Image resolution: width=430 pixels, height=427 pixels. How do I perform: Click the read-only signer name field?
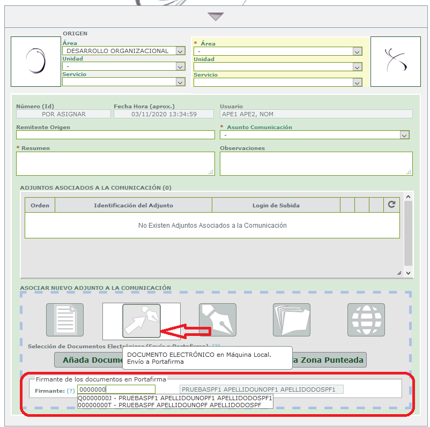point(261,389)
